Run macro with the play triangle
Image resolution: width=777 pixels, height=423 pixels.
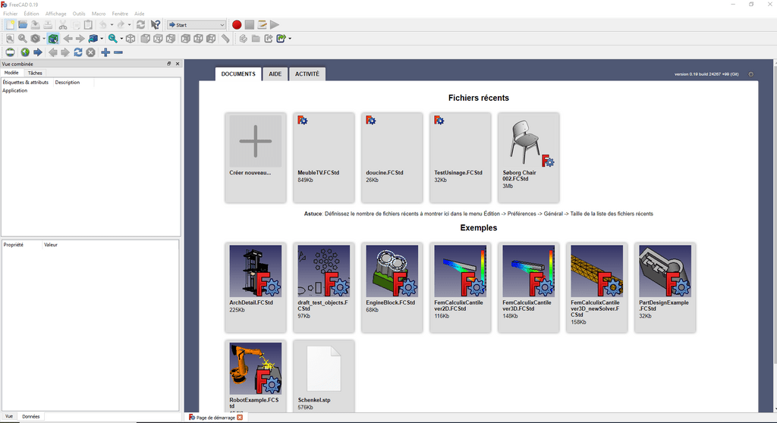click(275, 25)
